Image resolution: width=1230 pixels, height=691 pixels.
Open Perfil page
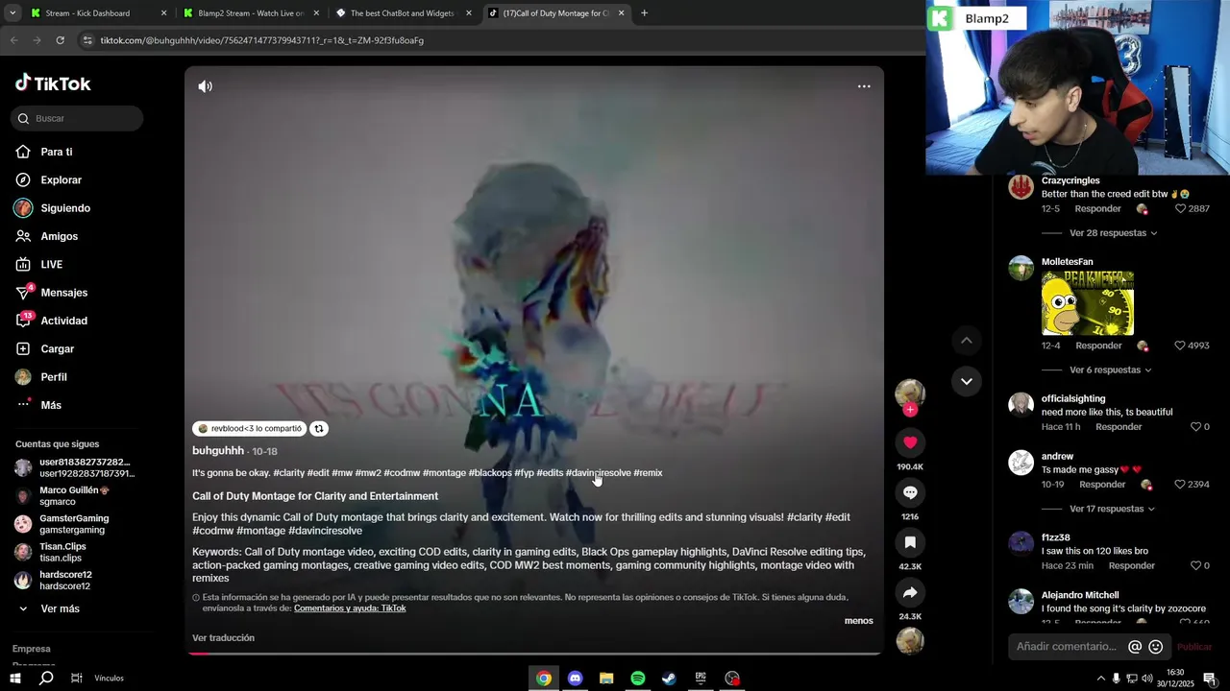coord(54,377)
